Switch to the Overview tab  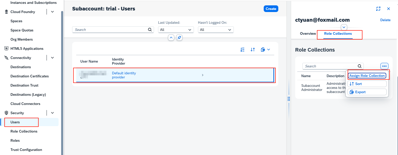point(308,34)
